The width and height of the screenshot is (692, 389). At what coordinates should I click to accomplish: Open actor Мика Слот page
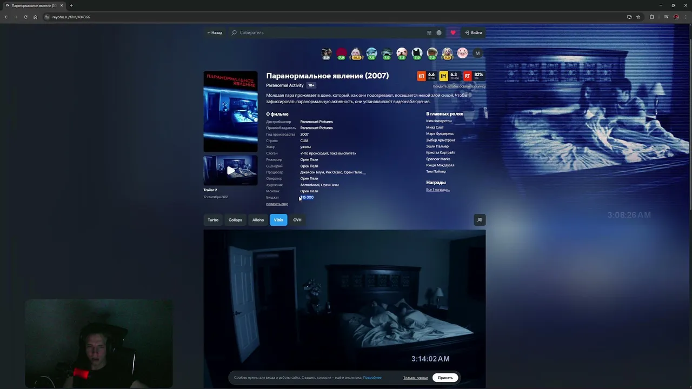[435, 128]
